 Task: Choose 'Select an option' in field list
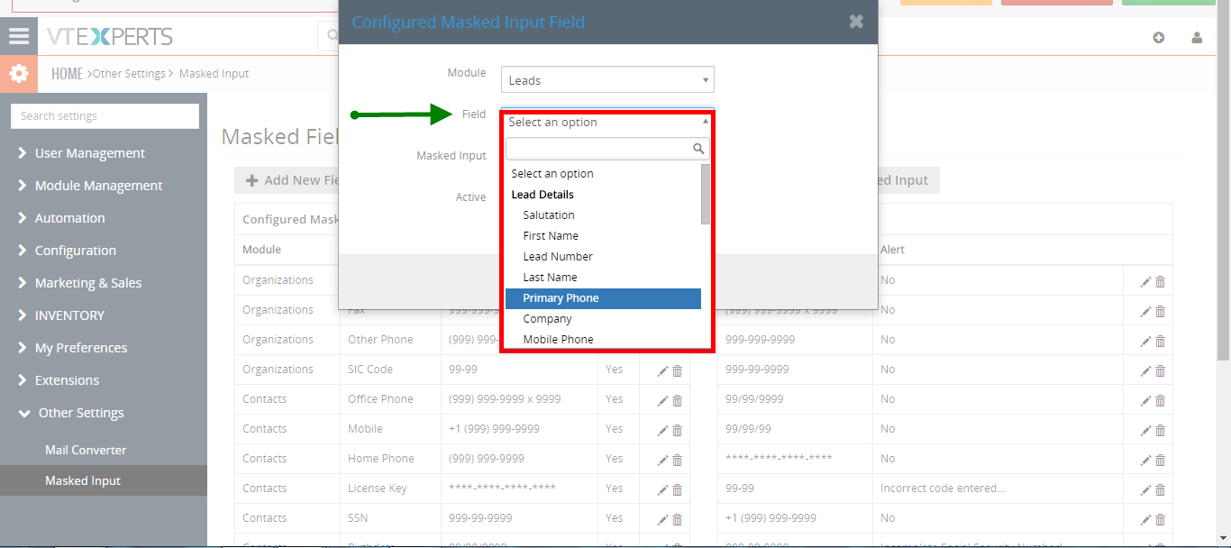(603, 173)
